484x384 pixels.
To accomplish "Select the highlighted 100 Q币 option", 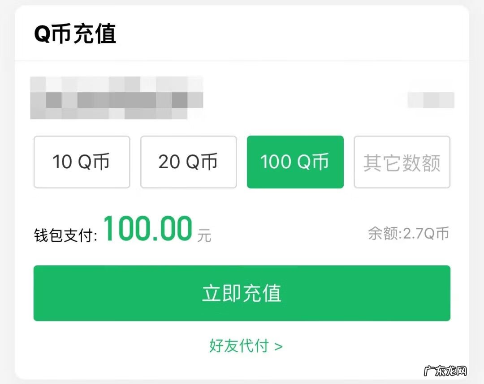I will coord(295,162).
